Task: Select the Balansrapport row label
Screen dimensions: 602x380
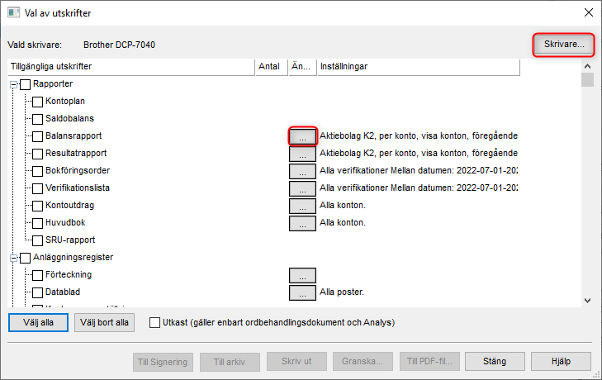Action: [x=73, y=136]
